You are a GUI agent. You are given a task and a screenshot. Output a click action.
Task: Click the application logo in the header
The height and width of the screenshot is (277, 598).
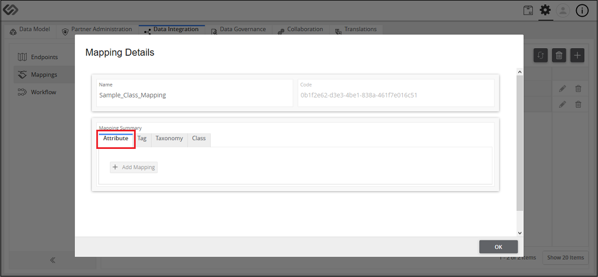click(11, 10)
